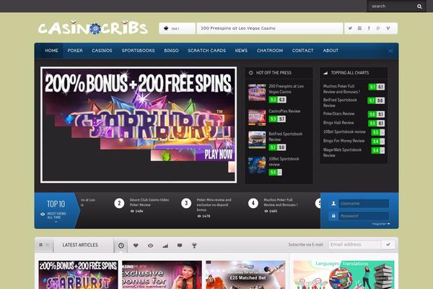Screen dimensions: 433x289
Task: Open Top 10 item 4 Muchos Poker
Action: pos(281,202)
